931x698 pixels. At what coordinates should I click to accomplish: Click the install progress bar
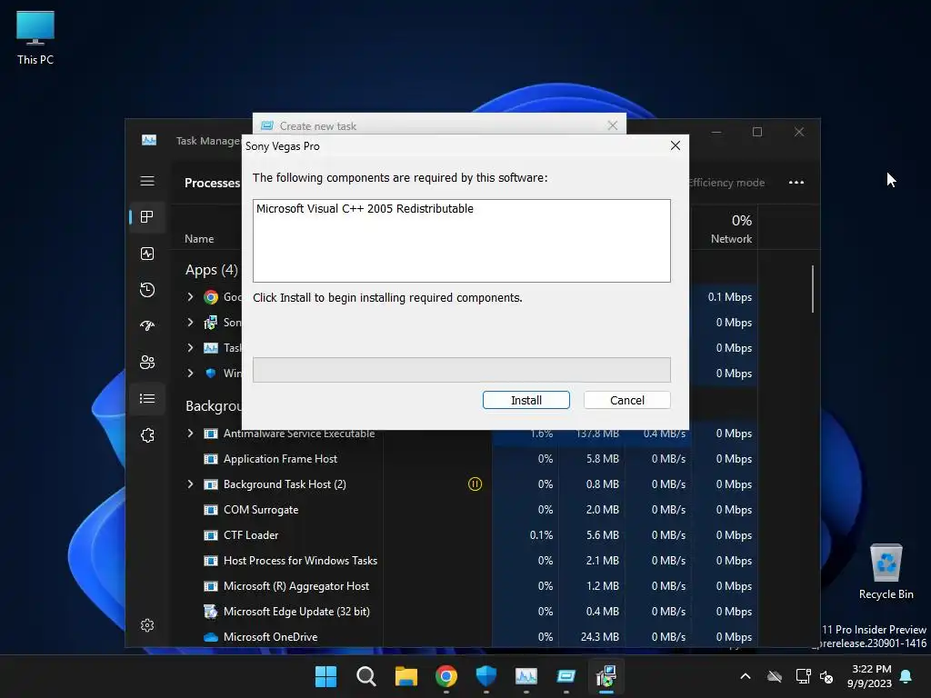461,370
